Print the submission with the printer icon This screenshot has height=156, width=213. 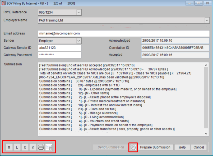[41, 147]
